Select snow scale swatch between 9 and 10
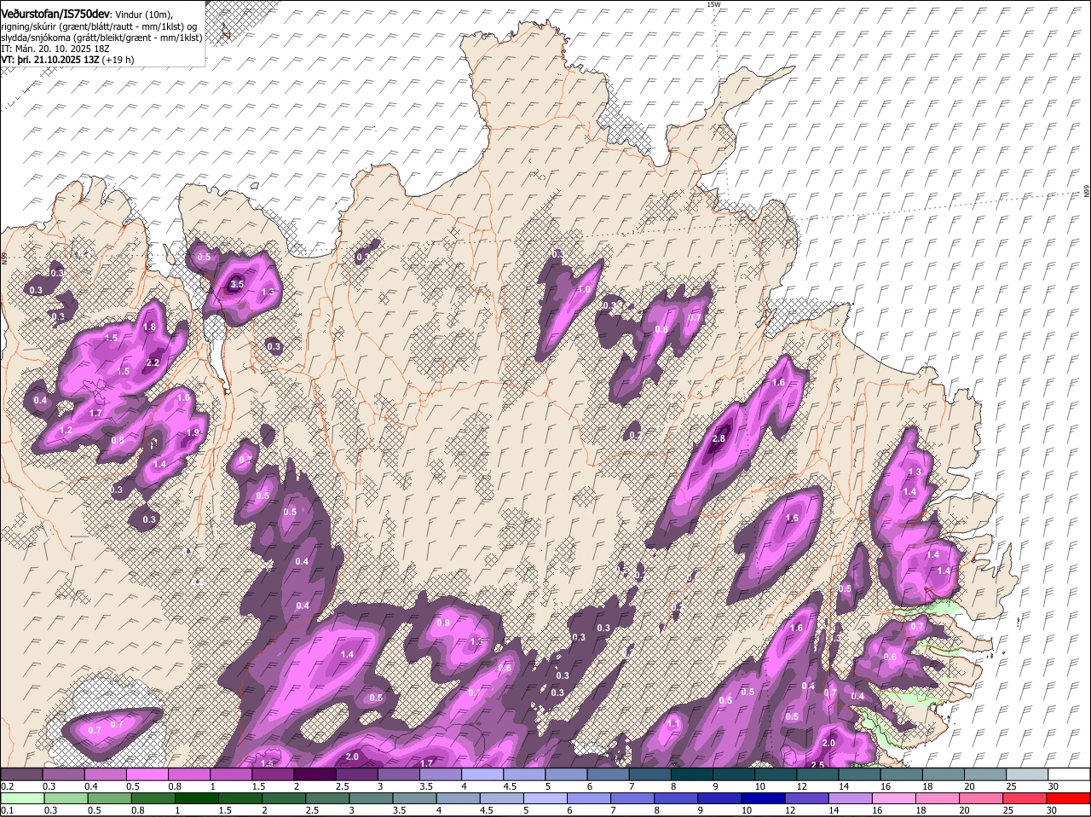1091x817 pixels. click(734, 774)
